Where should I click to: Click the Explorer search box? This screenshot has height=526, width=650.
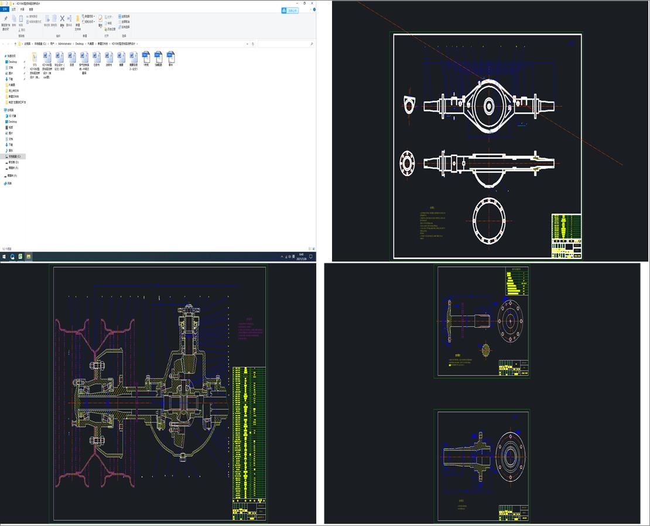(x=286, y=43)
